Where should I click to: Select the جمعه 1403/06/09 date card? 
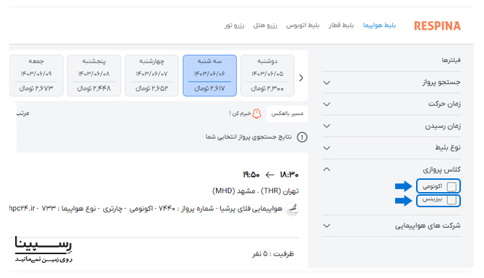click(36, 76)
